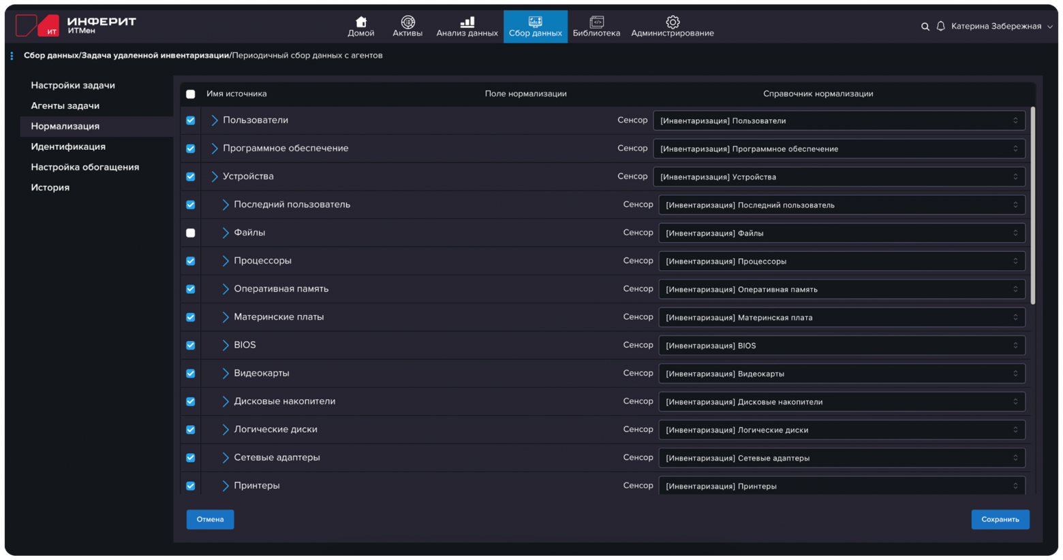Image resolution: width=1063 pixels, height=560 pixels.
Task: Open [Инвентаризация] Процессоры dropdown
Action: click(x=842, y=261)
